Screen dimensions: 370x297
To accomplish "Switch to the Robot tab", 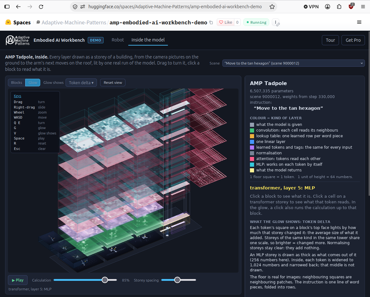I will click(118, 40).
